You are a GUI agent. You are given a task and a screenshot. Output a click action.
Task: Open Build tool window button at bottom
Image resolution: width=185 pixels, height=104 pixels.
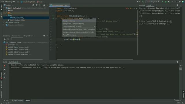click(x=28, y=100)
